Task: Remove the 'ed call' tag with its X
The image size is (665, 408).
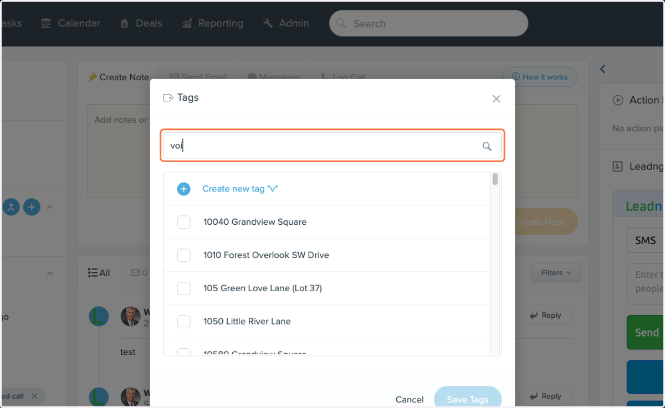Action: [34, 396]
